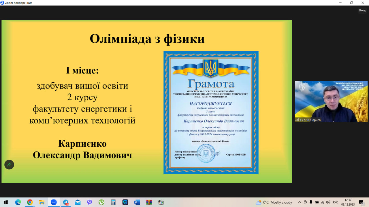
Task: Open Telegram from the taskbar
Action: tap(66, 202)
